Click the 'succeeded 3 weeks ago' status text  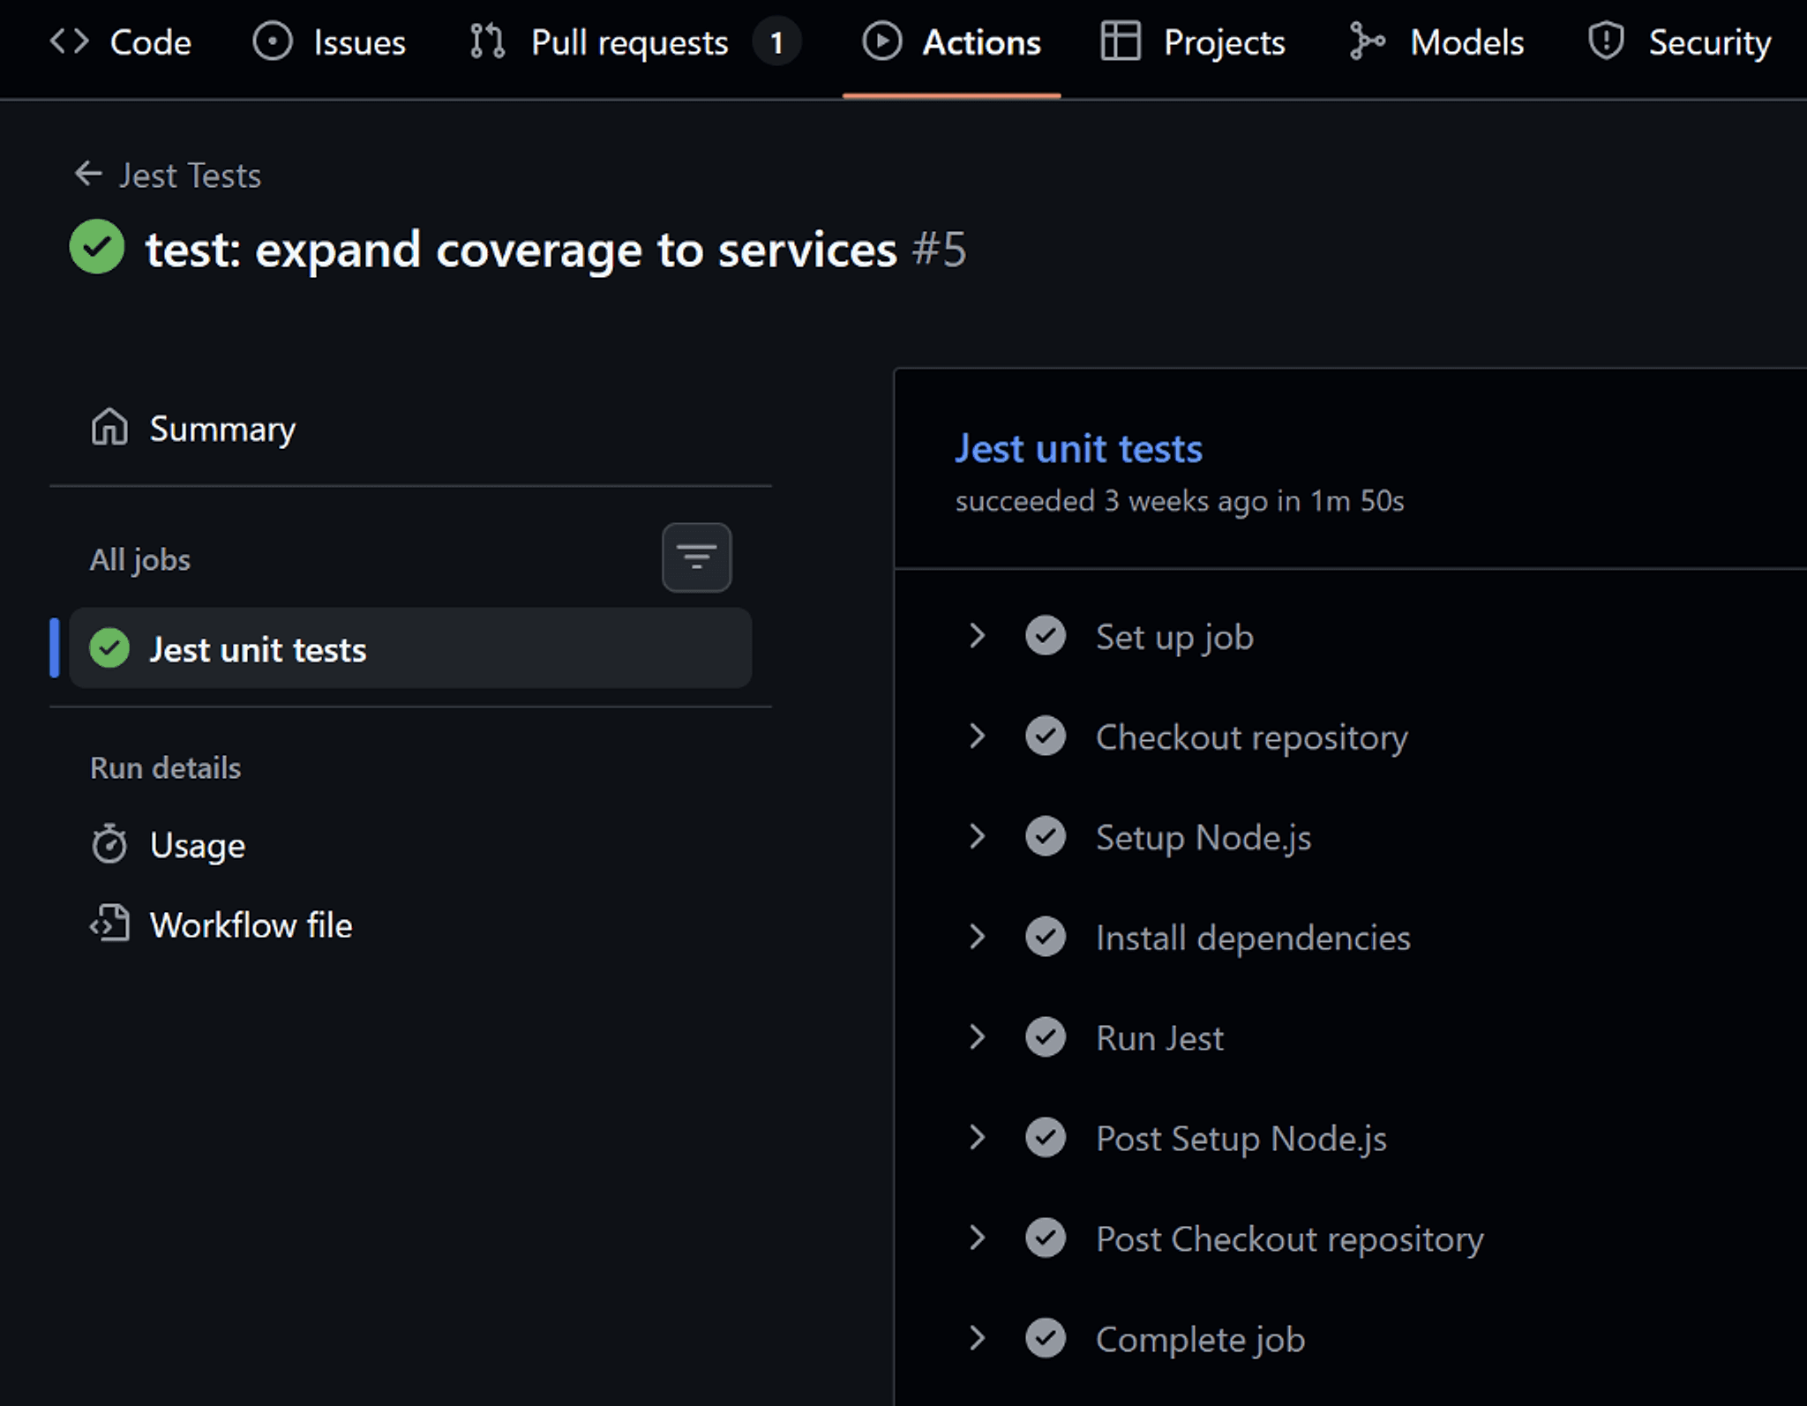(1179, 501)
